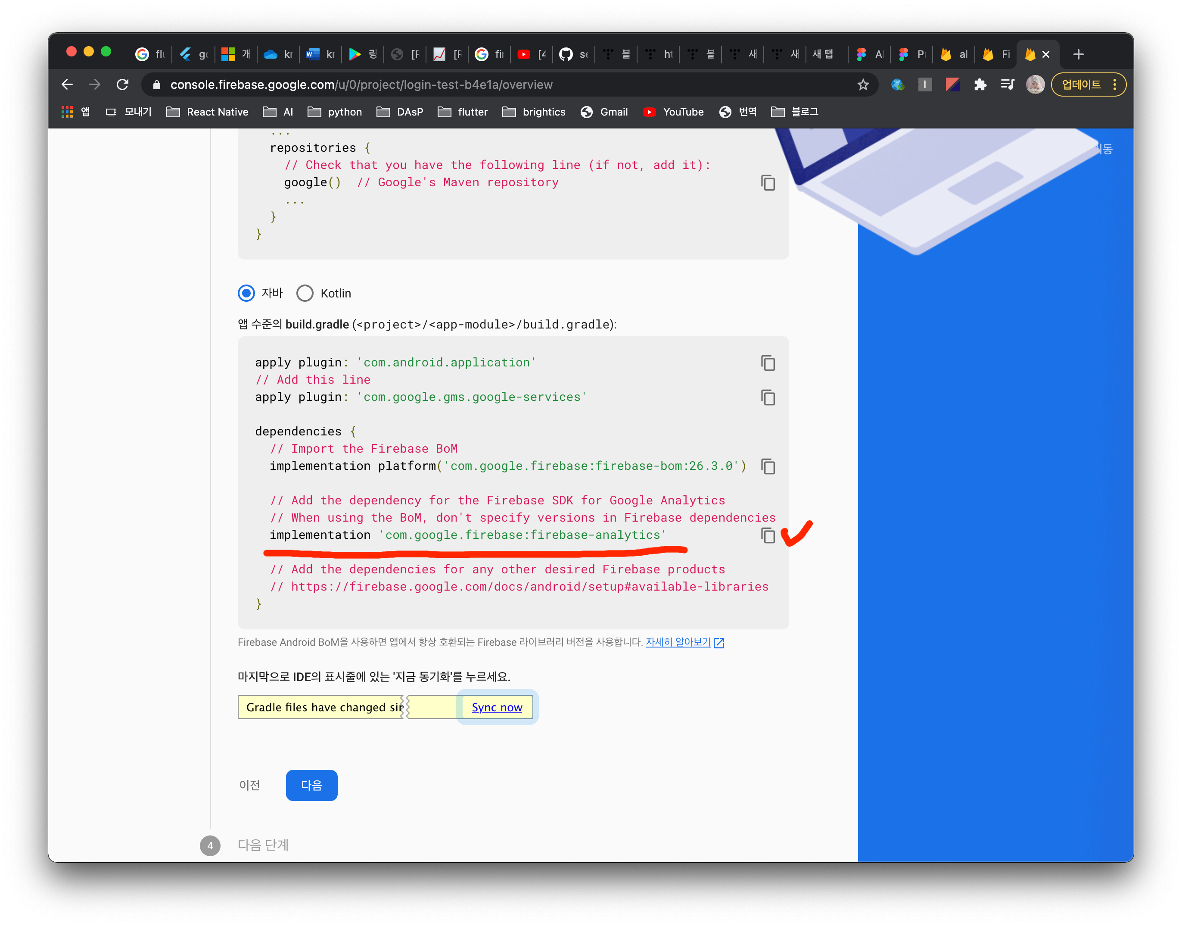Select the Kotlin radio option
Viewport: 1182px width, 926px height.
pos(305,293)
